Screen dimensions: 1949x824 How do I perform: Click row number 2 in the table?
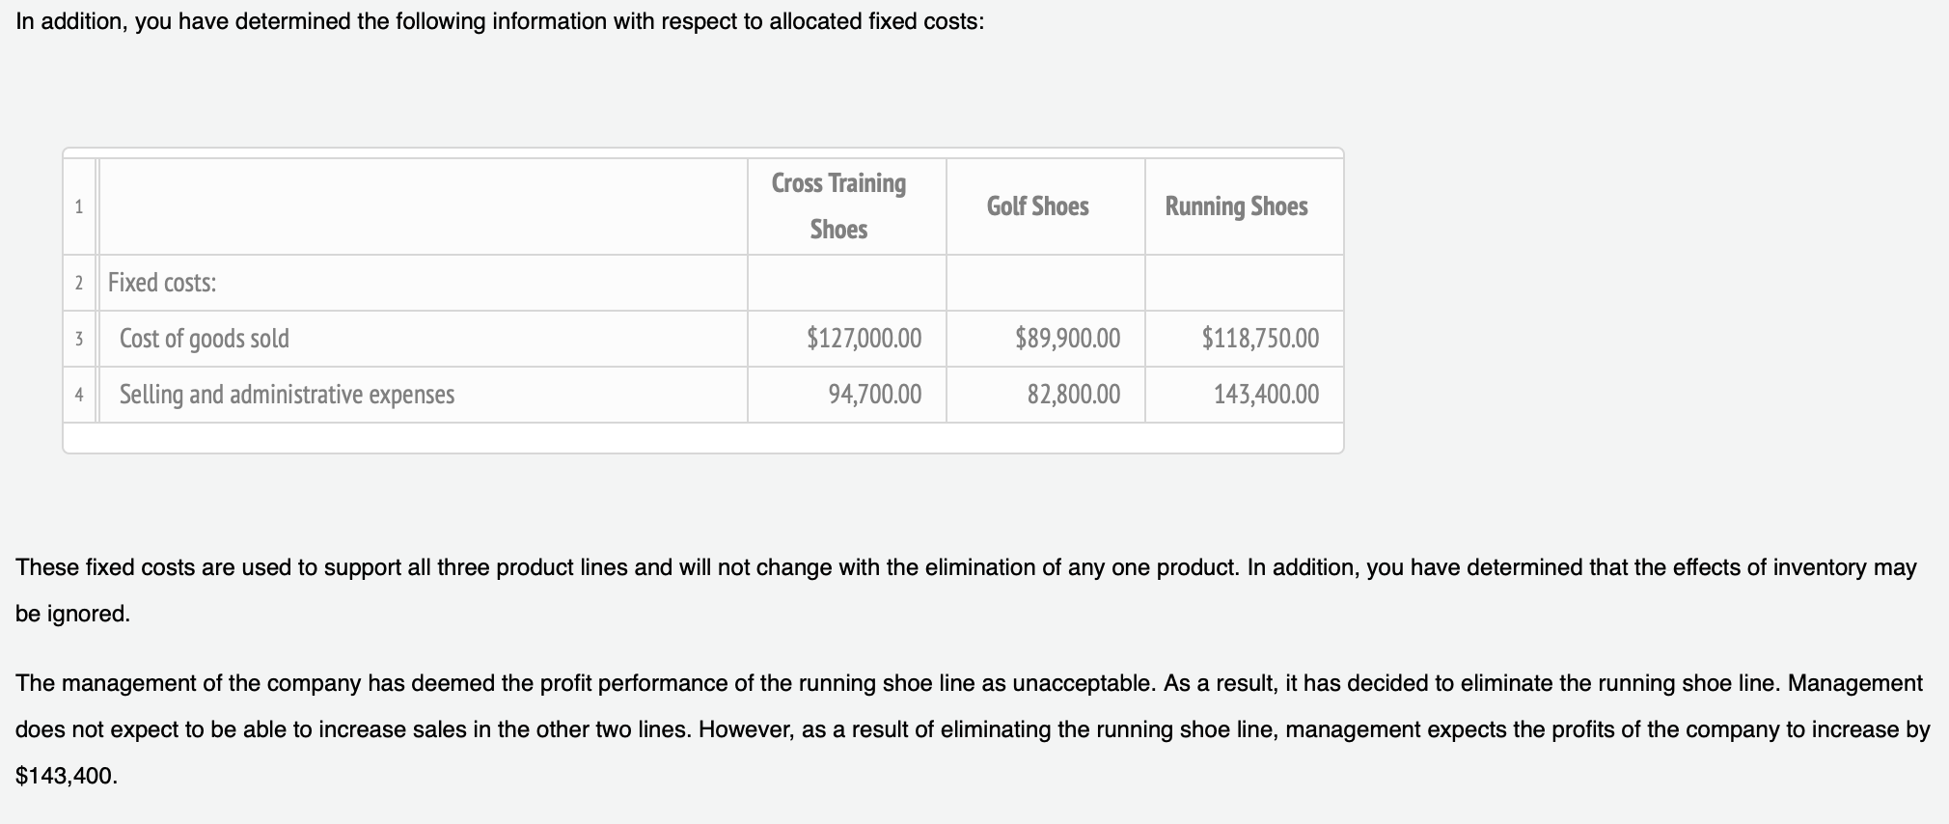pos(79,283)
